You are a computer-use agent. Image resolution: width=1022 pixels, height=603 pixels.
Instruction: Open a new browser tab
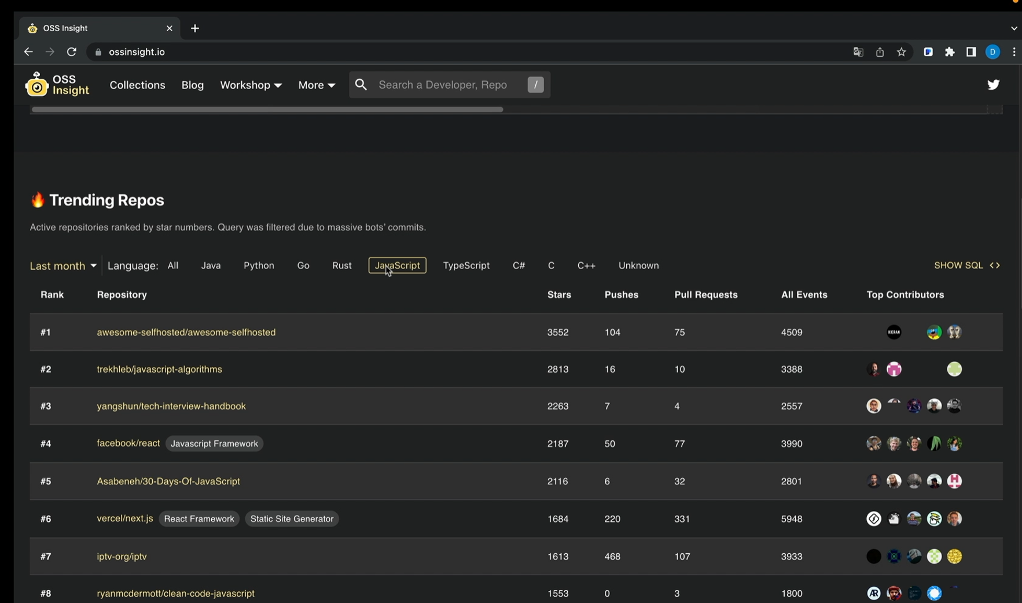click(x=195, y=28)
